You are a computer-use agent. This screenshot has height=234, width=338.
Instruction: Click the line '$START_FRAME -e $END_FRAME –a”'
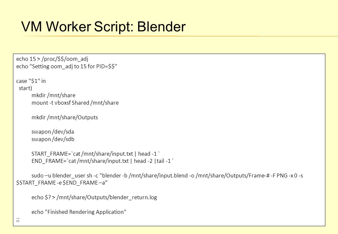point(62,183)
